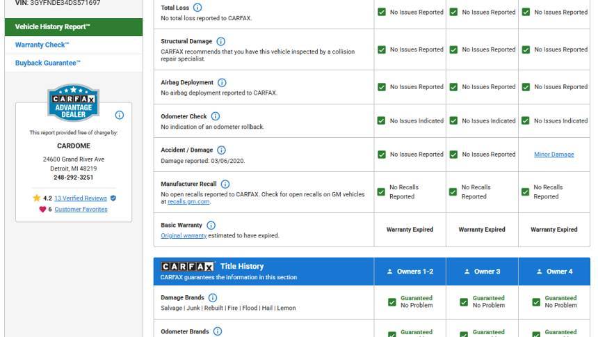The height and width of the screenshot is (337, 598).
Task: Click the Owner 3 person icon
Action: tap(467, 272)
